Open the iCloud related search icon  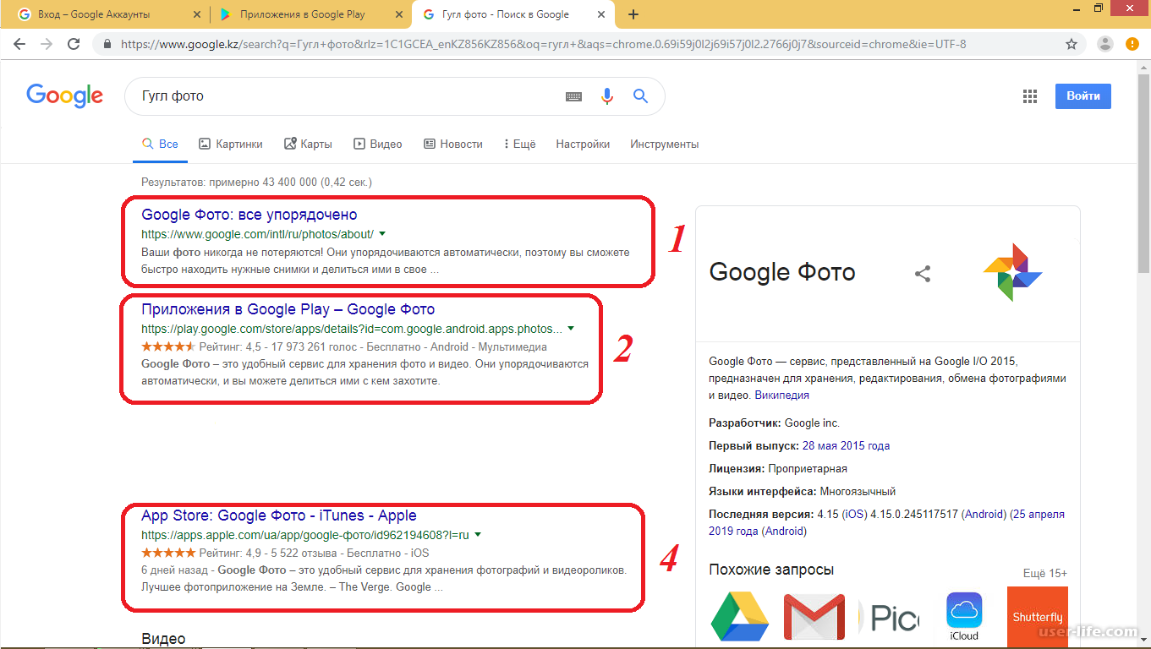pyautogui.click(x=964, y=617)
